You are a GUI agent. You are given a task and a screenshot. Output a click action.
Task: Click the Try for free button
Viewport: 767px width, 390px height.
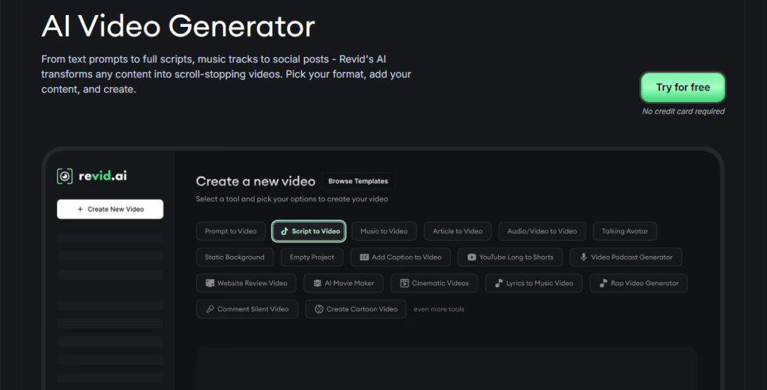click(683, 88)
